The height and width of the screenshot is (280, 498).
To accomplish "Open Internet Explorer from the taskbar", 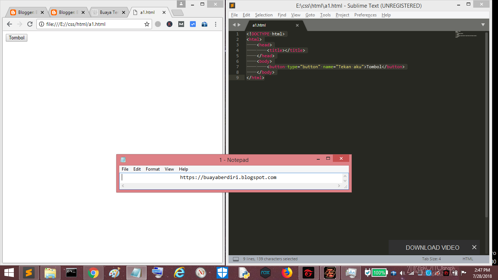I will 179,273.
